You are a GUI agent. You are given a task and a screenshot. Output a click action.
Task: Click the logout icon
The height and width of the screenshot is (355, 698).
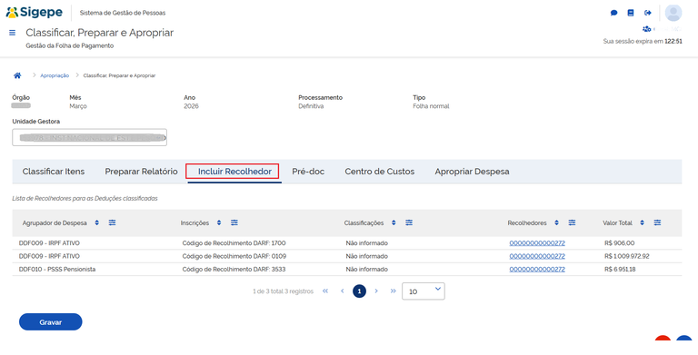[x=648, y=13]
